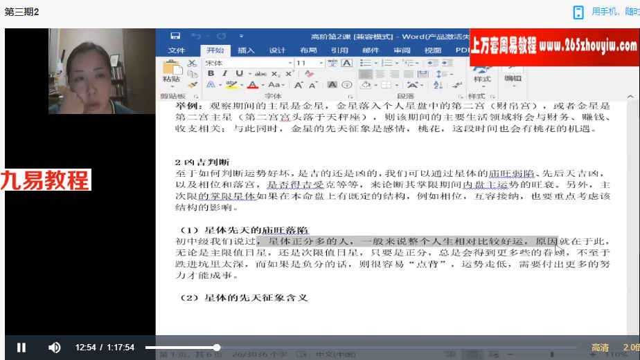This screenshot has height=360, width=640.
Task: Click the Decrease Indent icon
Action: pos(432,63)
